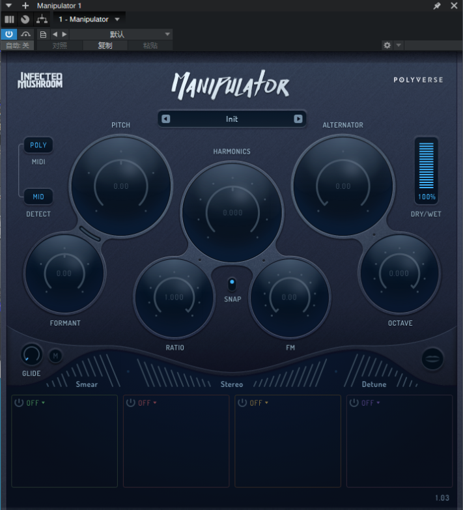Click the channel editor bars icon
The image size is (463, 510).
pos(9,19)
